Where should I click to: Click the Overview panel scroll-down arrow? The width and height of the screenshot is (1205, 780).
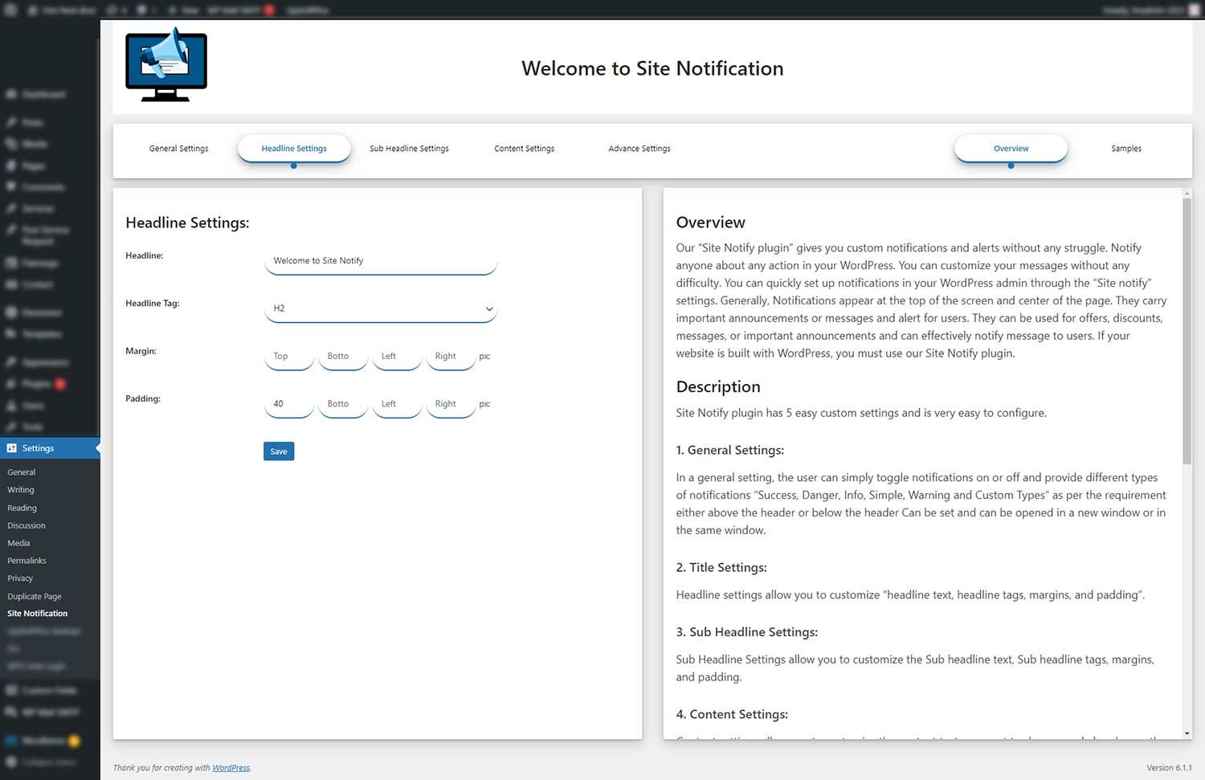tap(1187, 733)
